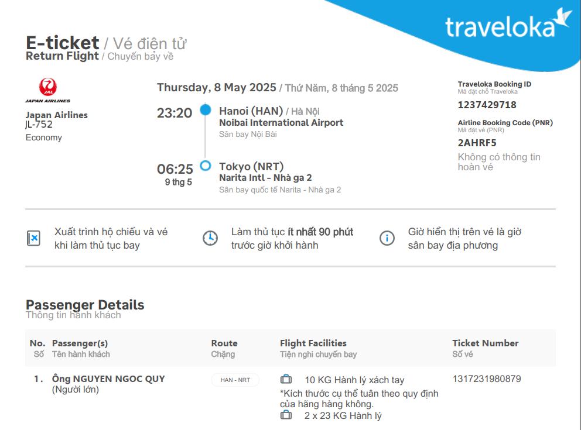
Task: Click the clock check-in time icon
Action: (x=210, y=238)
